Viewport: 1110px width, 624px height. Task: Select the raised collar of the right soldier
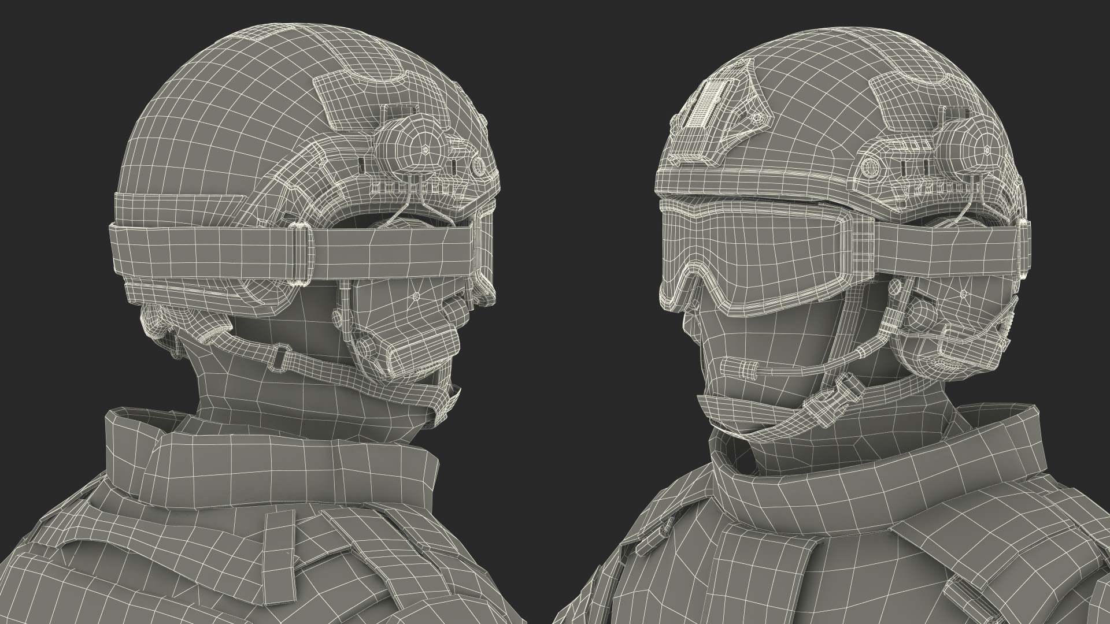[879, 468]
